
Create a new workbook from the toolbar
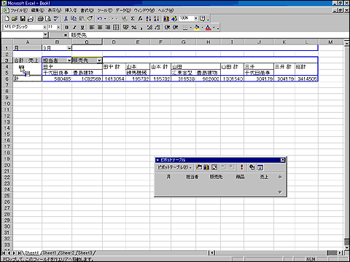(7, 19)
